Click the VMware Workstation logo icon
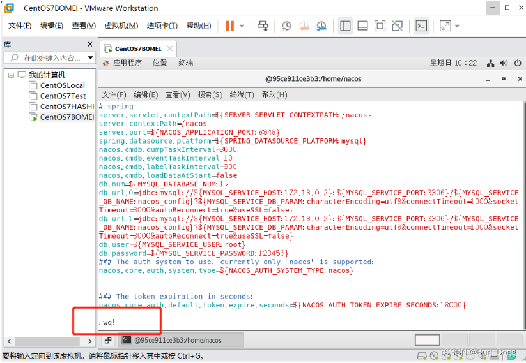Screen dimensions: 526x363 [x=10, y=8]
